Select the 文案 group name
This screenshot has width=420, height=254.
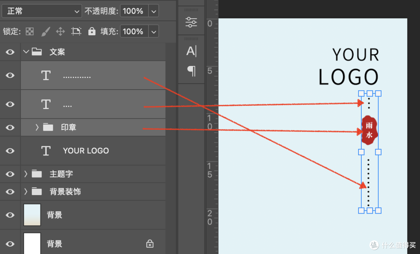[x=57, y=52]
